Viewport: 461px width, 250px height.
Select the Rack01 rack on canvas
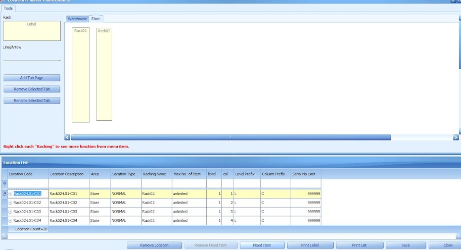(x=80, y=75)
